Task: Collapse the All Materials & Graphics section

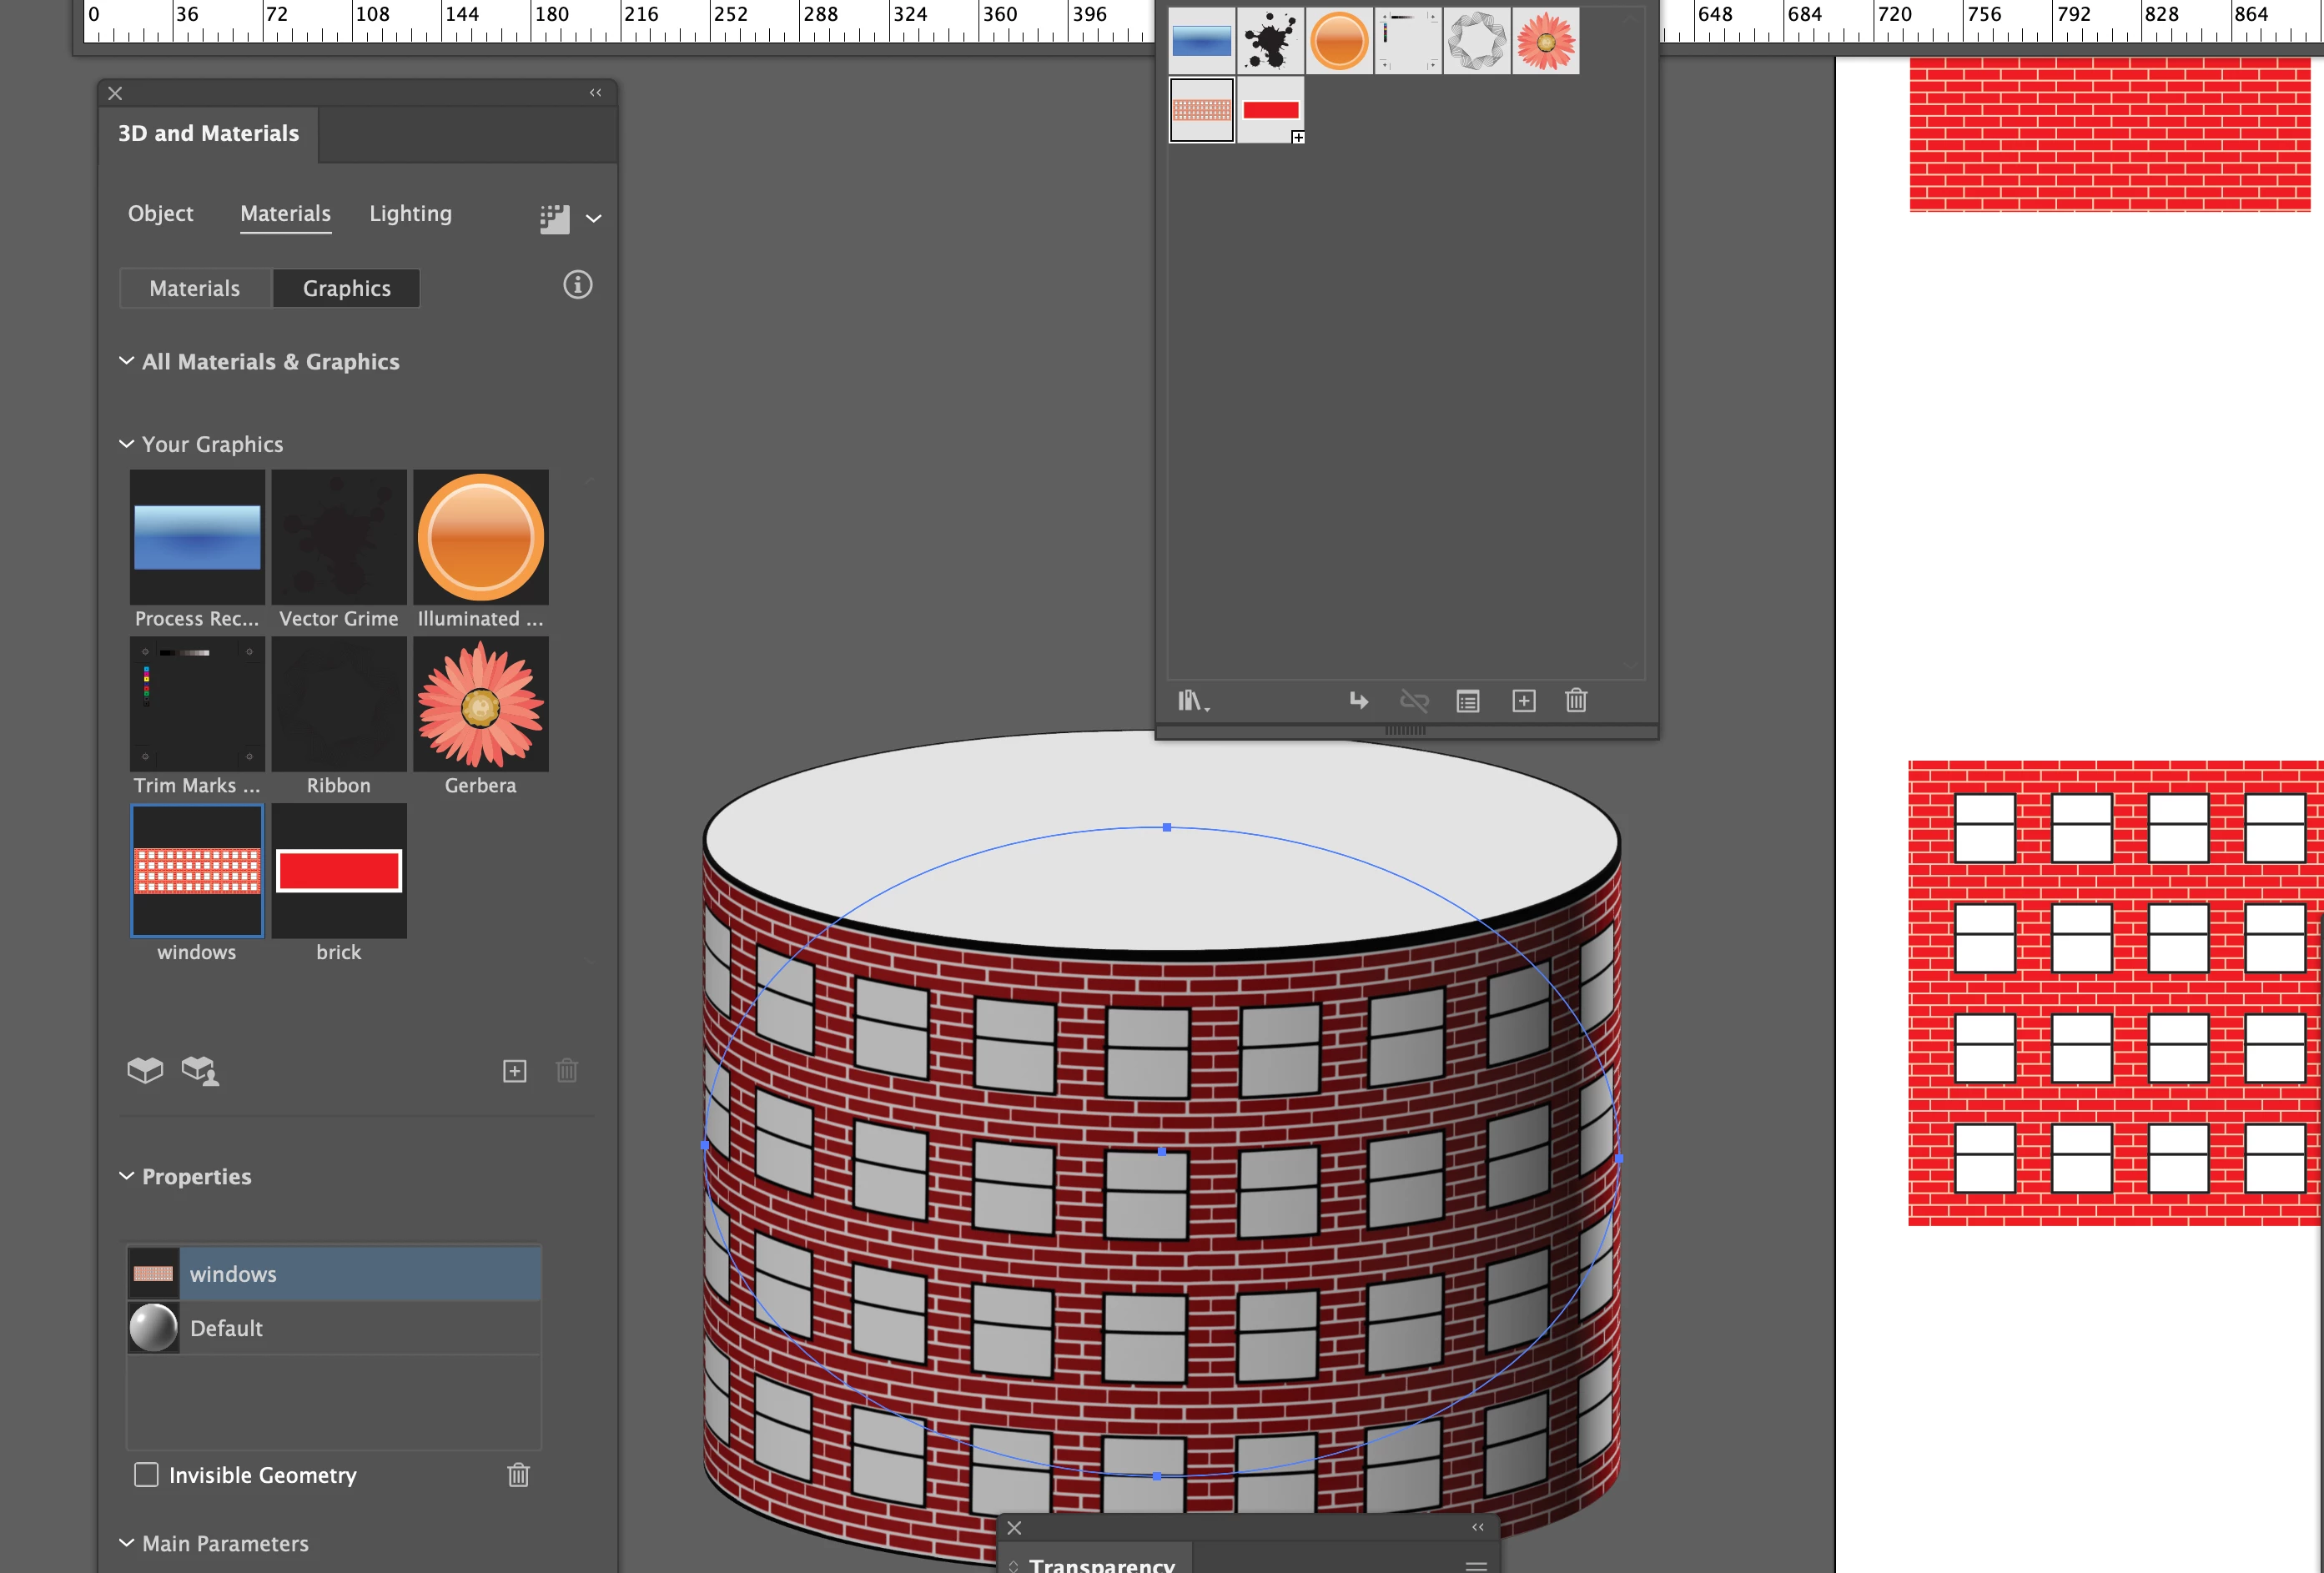Action: pyautogui.click(x=127, y=361)
